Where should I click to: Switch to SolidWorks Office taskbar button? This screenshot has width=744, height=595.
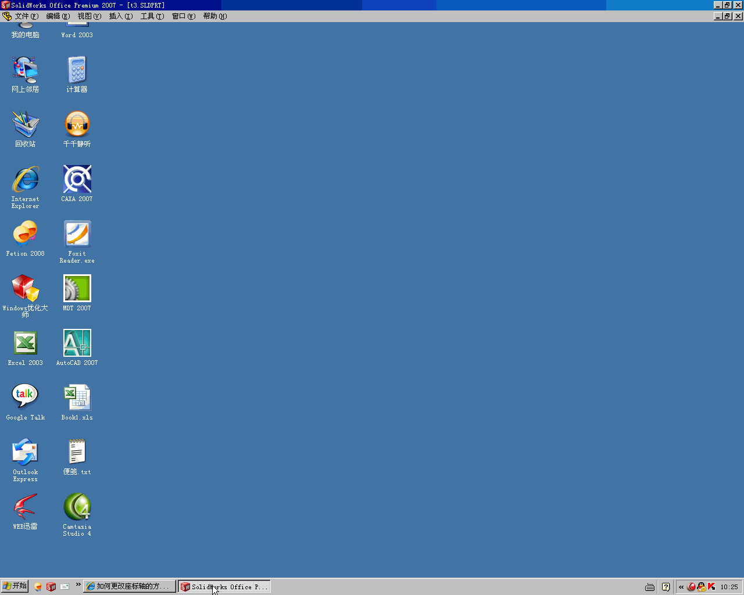224,586
